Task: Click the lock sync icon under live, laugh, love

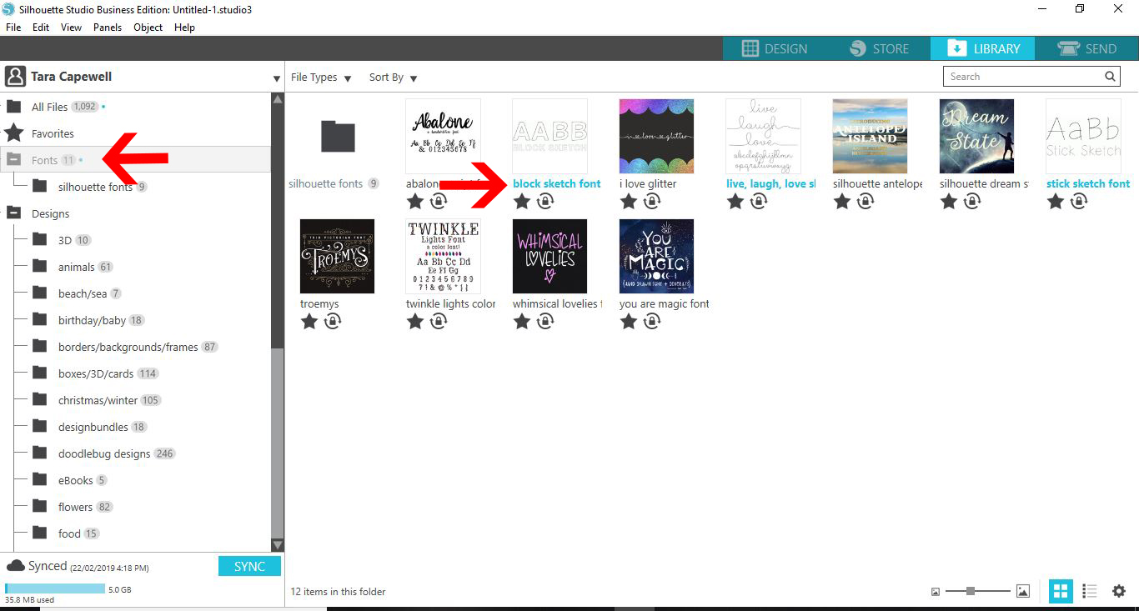Action: [x=759, y=201]
